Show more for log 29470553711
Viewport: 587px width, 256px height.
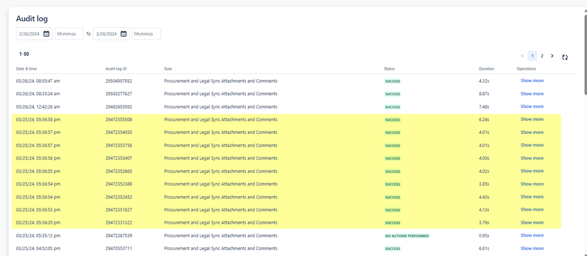click(x=532, y=248)
